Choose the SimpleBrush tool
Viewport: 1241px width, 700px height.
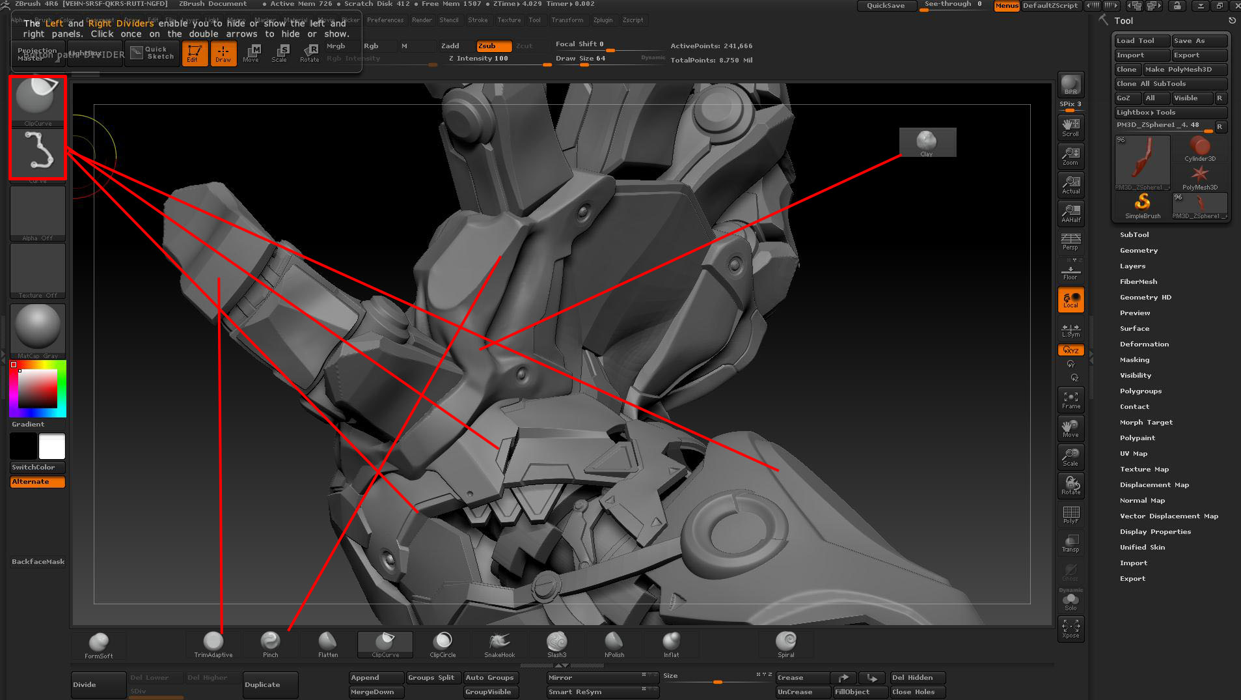pyautogui.click(x=1143, y=206)
